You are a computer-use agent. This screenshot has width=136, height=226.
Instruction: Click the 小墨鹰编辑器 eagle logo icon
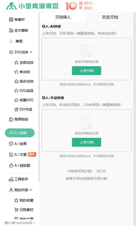(x=11, y=6)
